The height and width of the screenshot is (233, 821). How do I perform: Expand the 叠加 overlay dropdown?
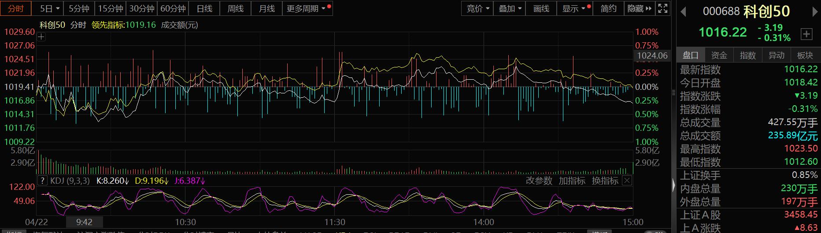[510, 8]
